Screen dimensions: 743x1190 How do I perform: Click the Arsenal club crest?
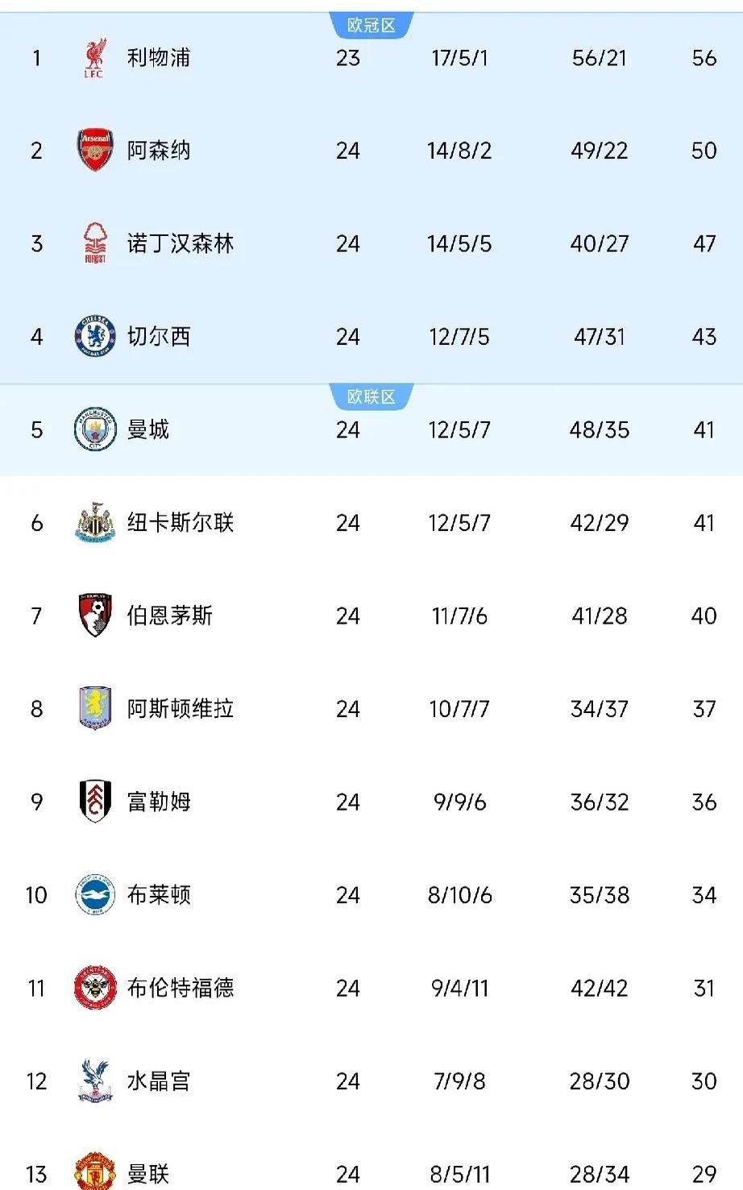point(94,151)
